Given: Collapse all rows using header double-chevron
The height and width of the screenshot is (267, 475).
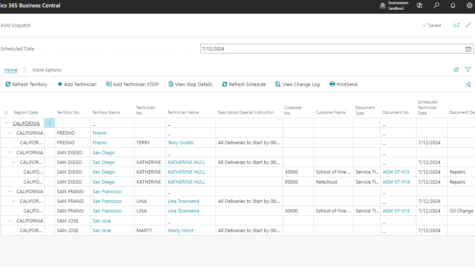Looking at the screenshot, I should click(x=6, y=113).
